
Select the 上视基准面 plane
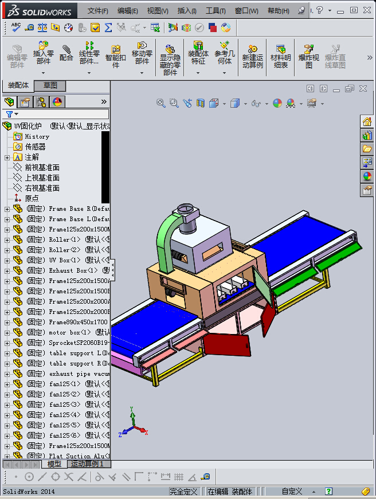42,178
